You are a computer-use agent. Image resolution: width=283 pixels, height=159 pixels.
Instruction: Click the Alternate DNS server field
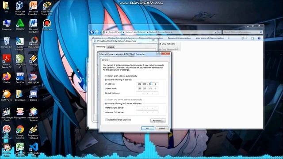147,112
